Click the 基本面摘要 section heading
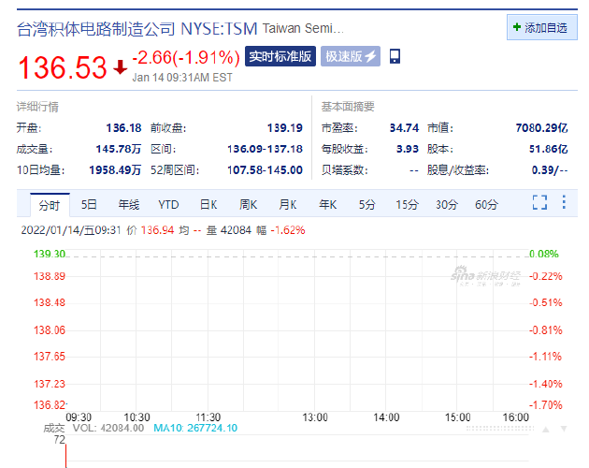This screenshot has width=589, height=468. (348, 107)
